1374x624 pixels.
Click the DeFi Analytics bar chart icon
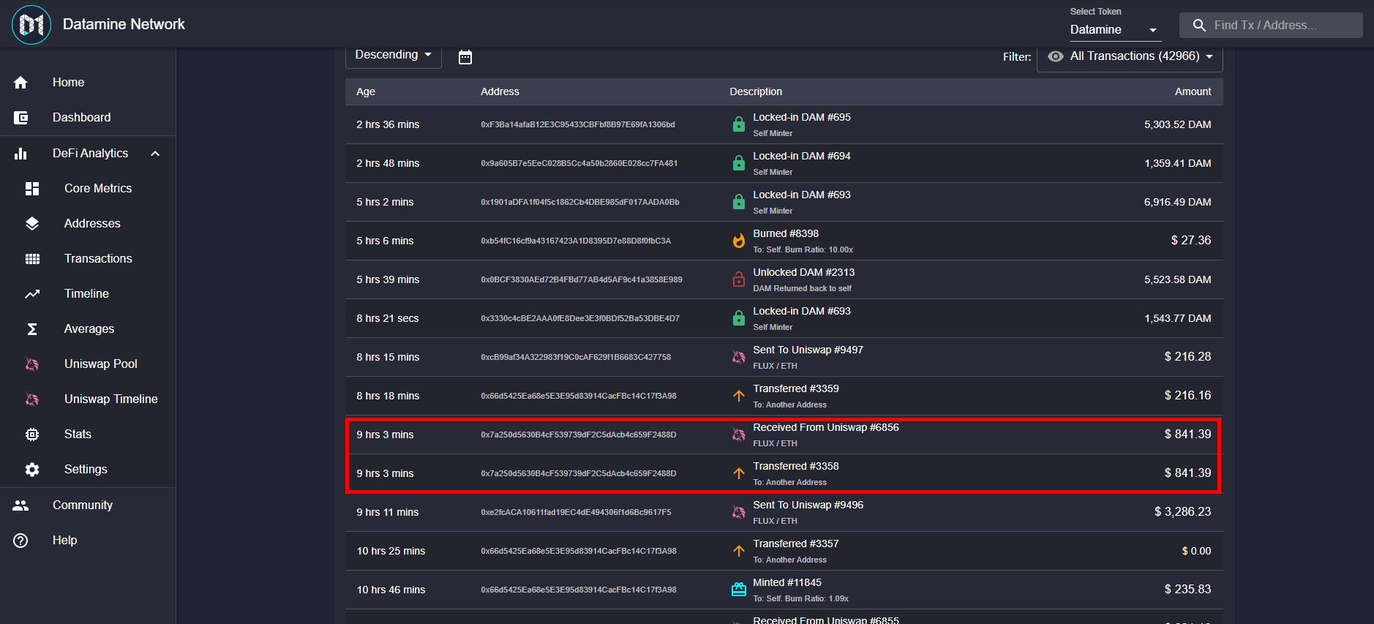pyautogui.click(x=20, y=154)
